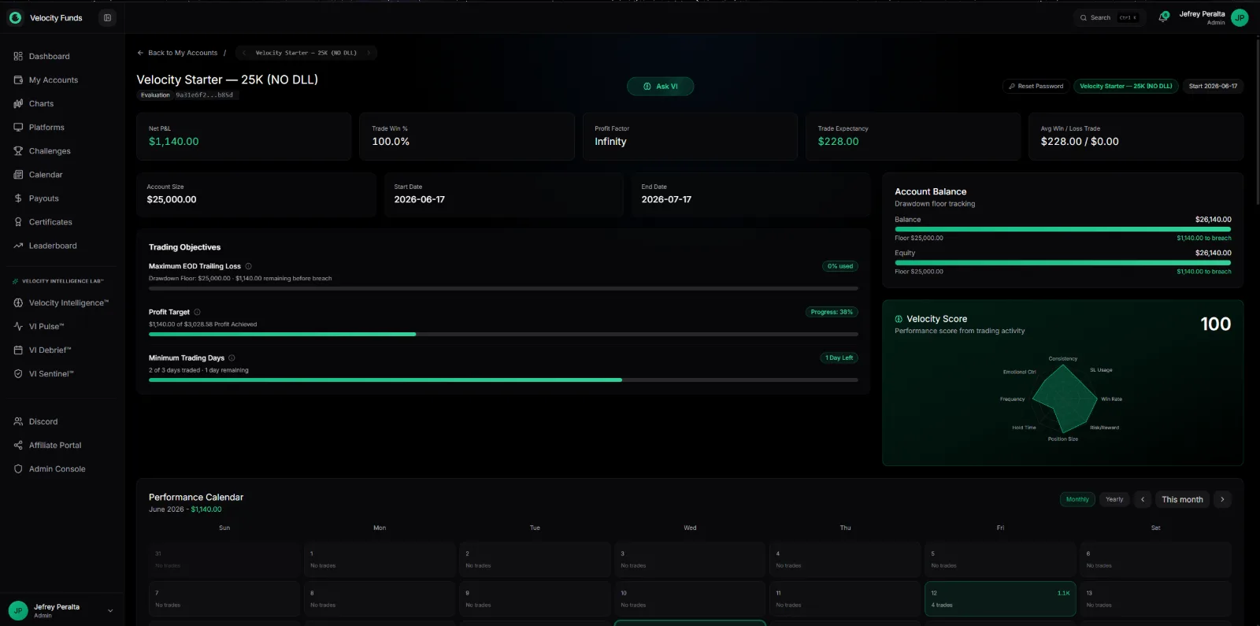Click the My Accounts wallet icon
The image size is (1260, 626).
click(18, 80)
